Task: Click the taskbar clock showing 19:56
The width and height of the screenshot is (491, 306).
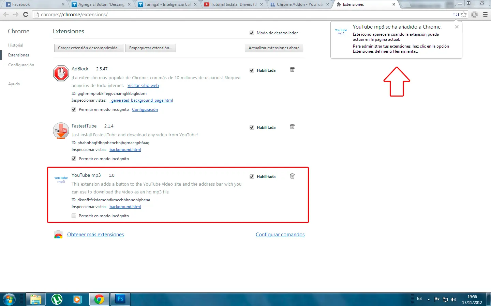Action: coord(472,300)
